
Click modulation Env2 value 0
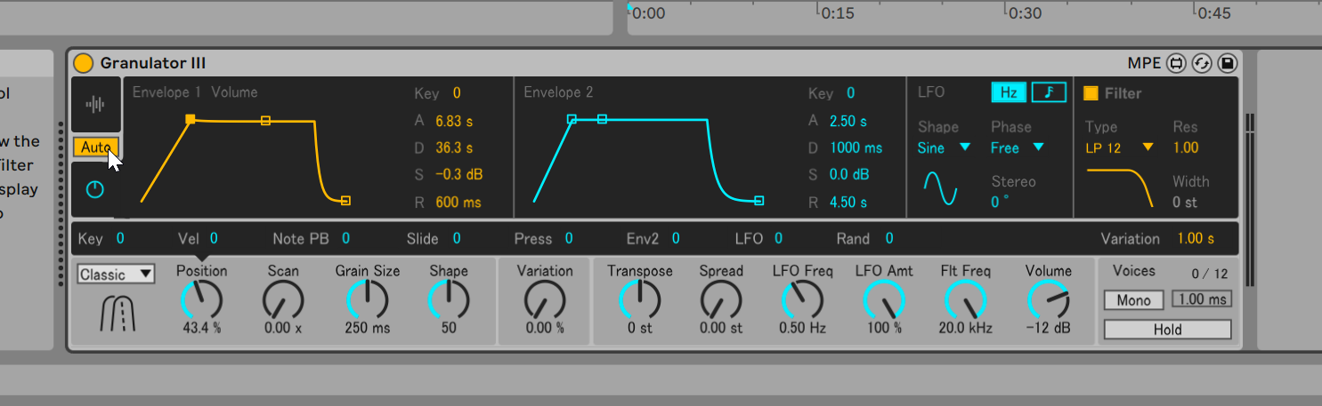point(676,239)
